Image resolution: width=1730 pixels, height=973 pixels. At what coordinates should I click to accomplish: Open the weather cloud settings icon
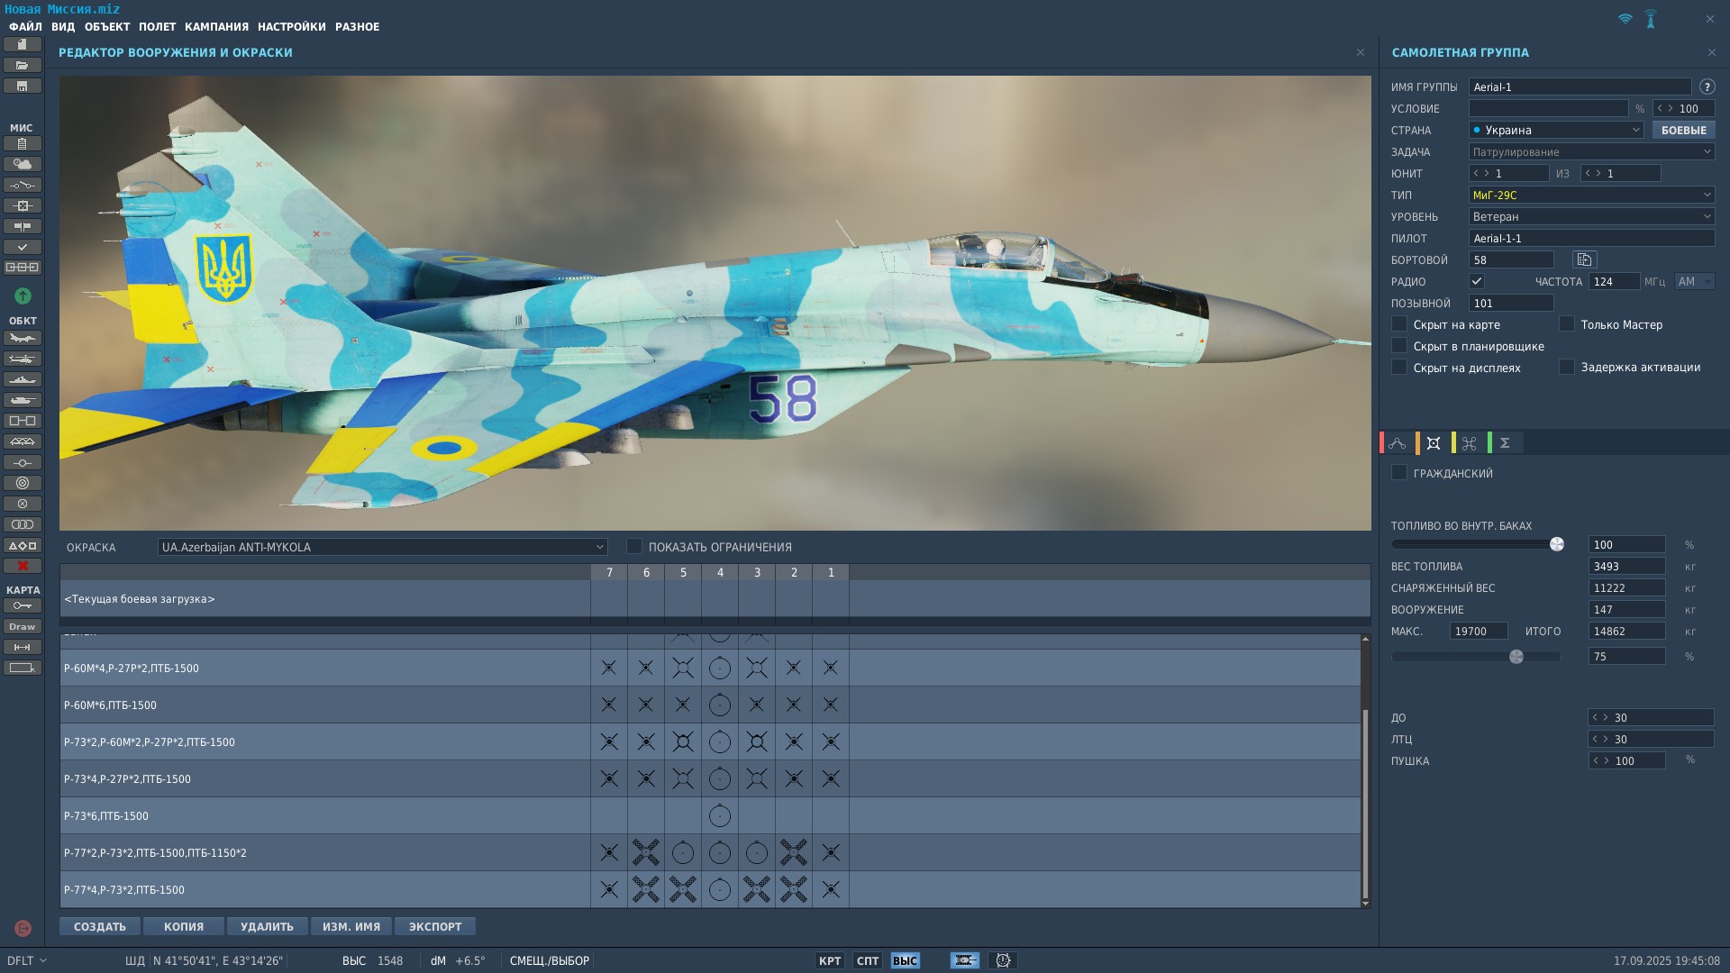(23, 164)
